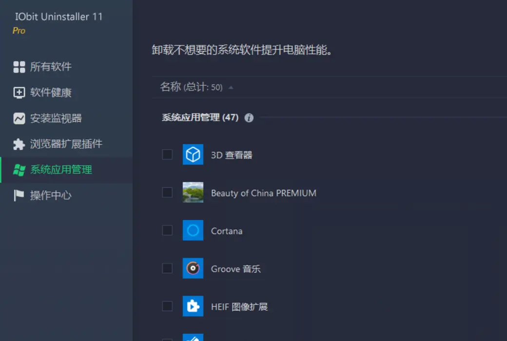Screen dimensions: 507x341
Task: Click the Beauty of China PREMIUM thumbnail
Action: pyautogui.click(x=193, y=192)
